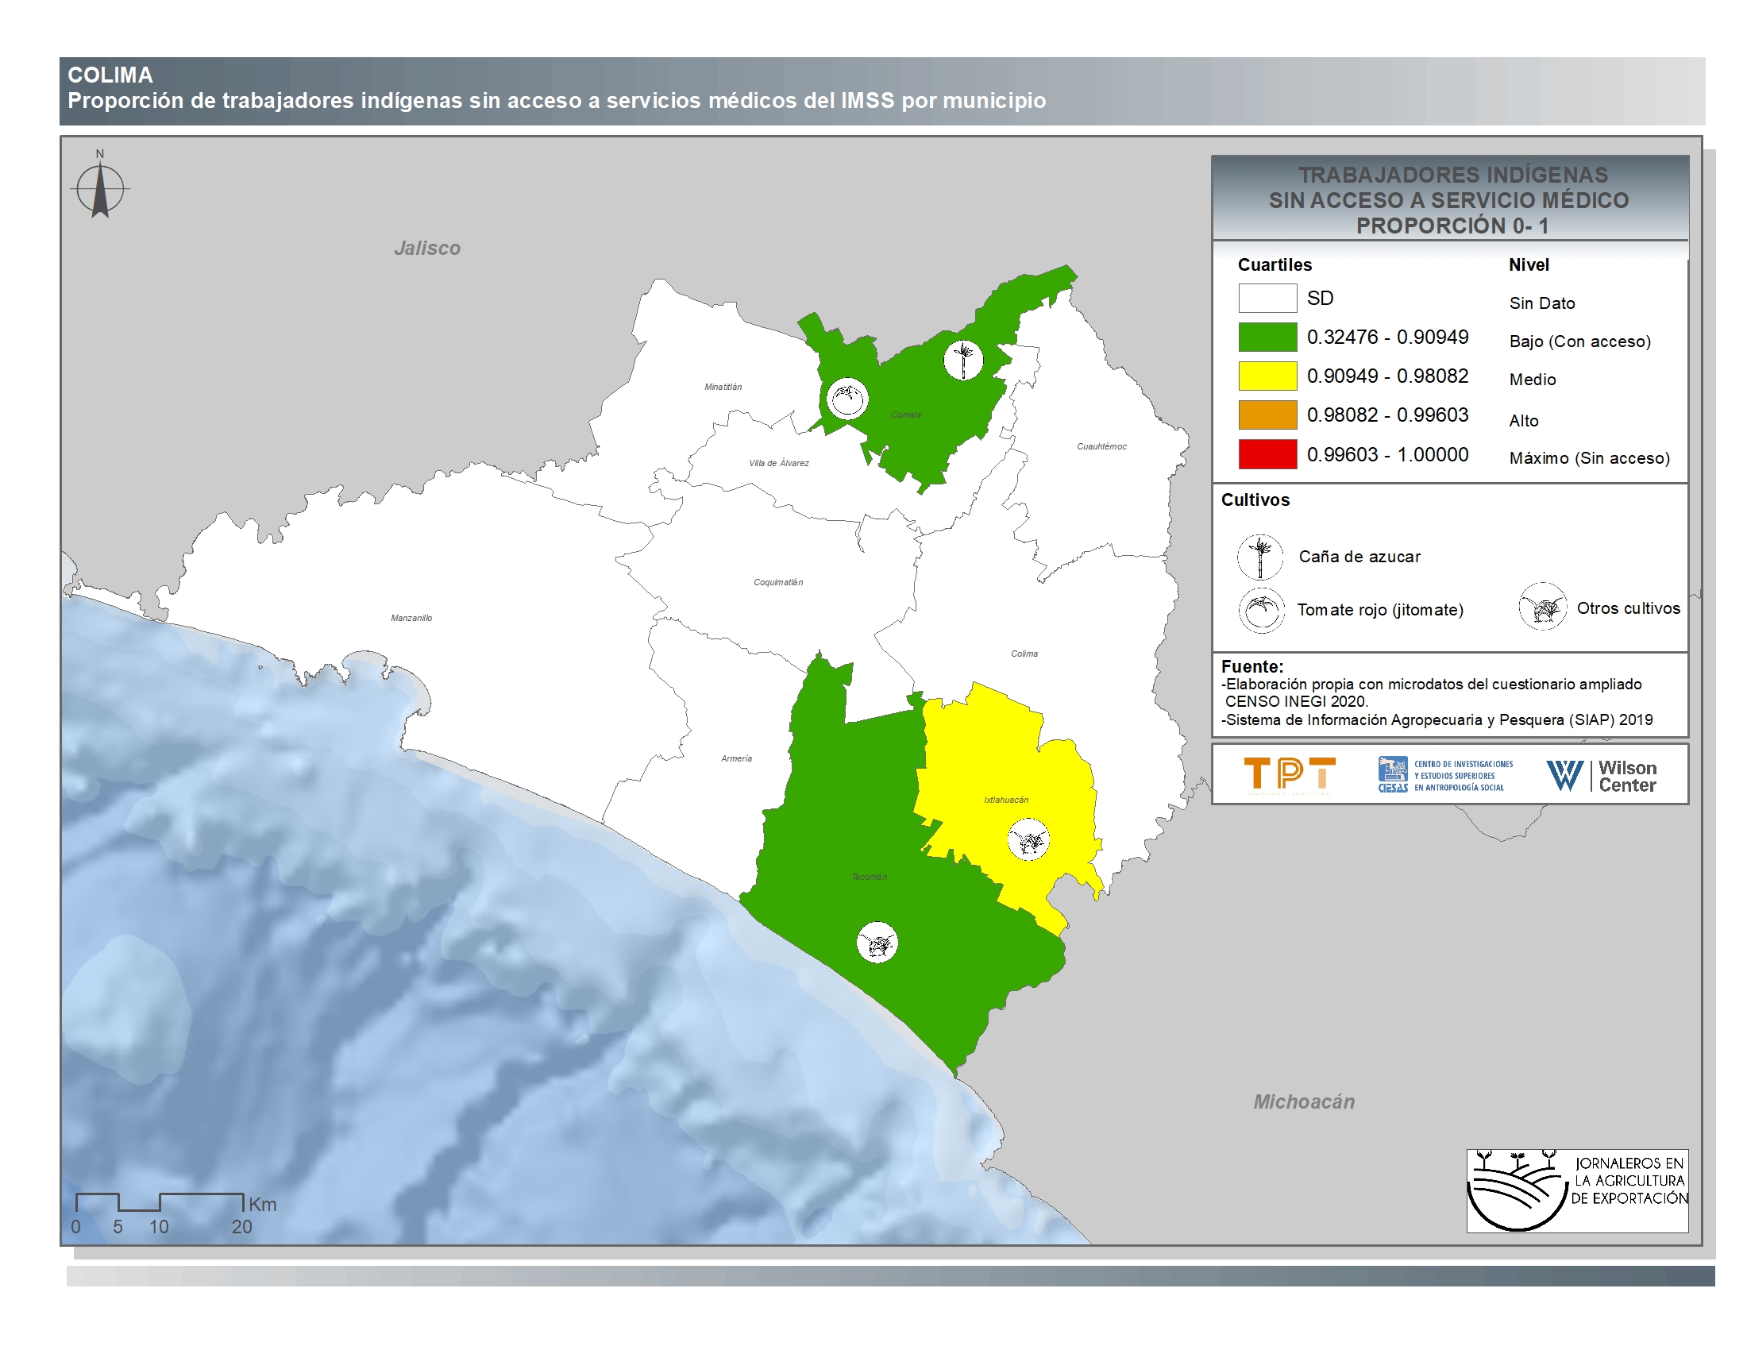Click the sugarcane icon on Comala
The width and height of the screenshot is (1747, 1350).
pyautogui.click(x=963, y=360)
